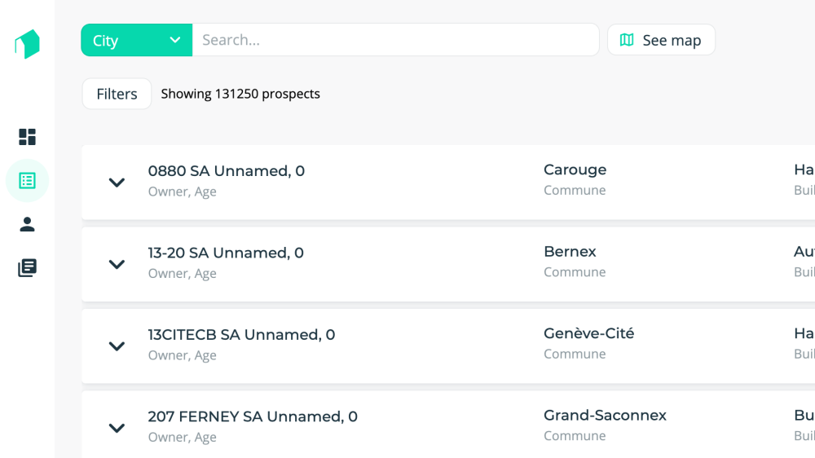Open the library documents icon in sidebar

28,267
